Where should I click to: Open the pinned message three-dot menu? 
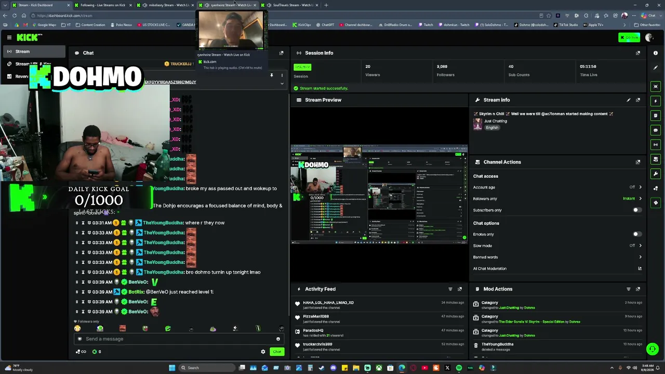coord(282,75)
